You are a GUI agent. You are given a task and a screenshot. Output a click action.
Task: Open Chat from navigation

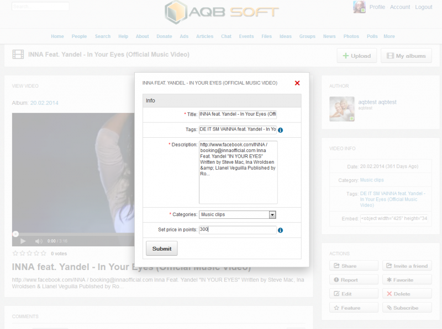(x=226, y=36)
